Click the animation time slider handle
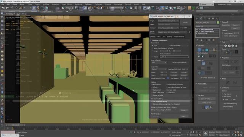 pyautogui.click(x=15, y=125)
